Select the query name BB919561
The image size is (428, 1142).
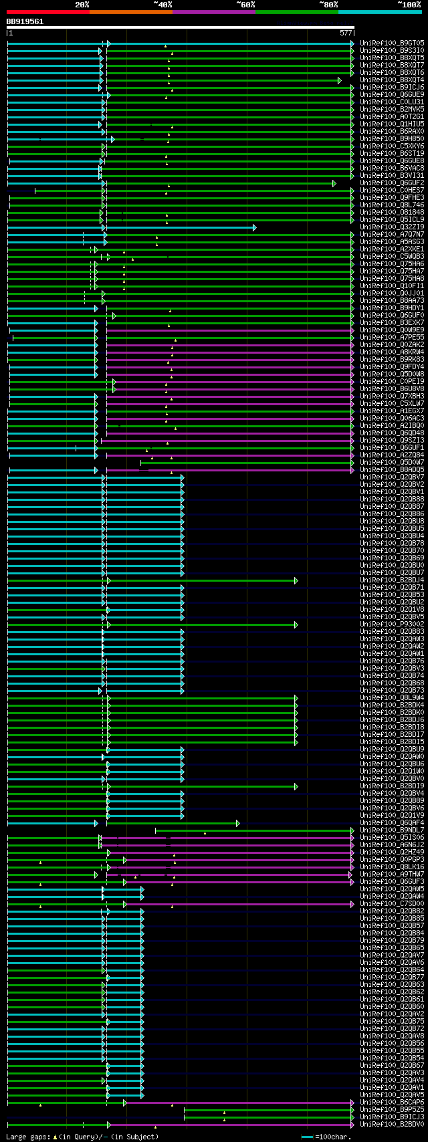[25, 21]
